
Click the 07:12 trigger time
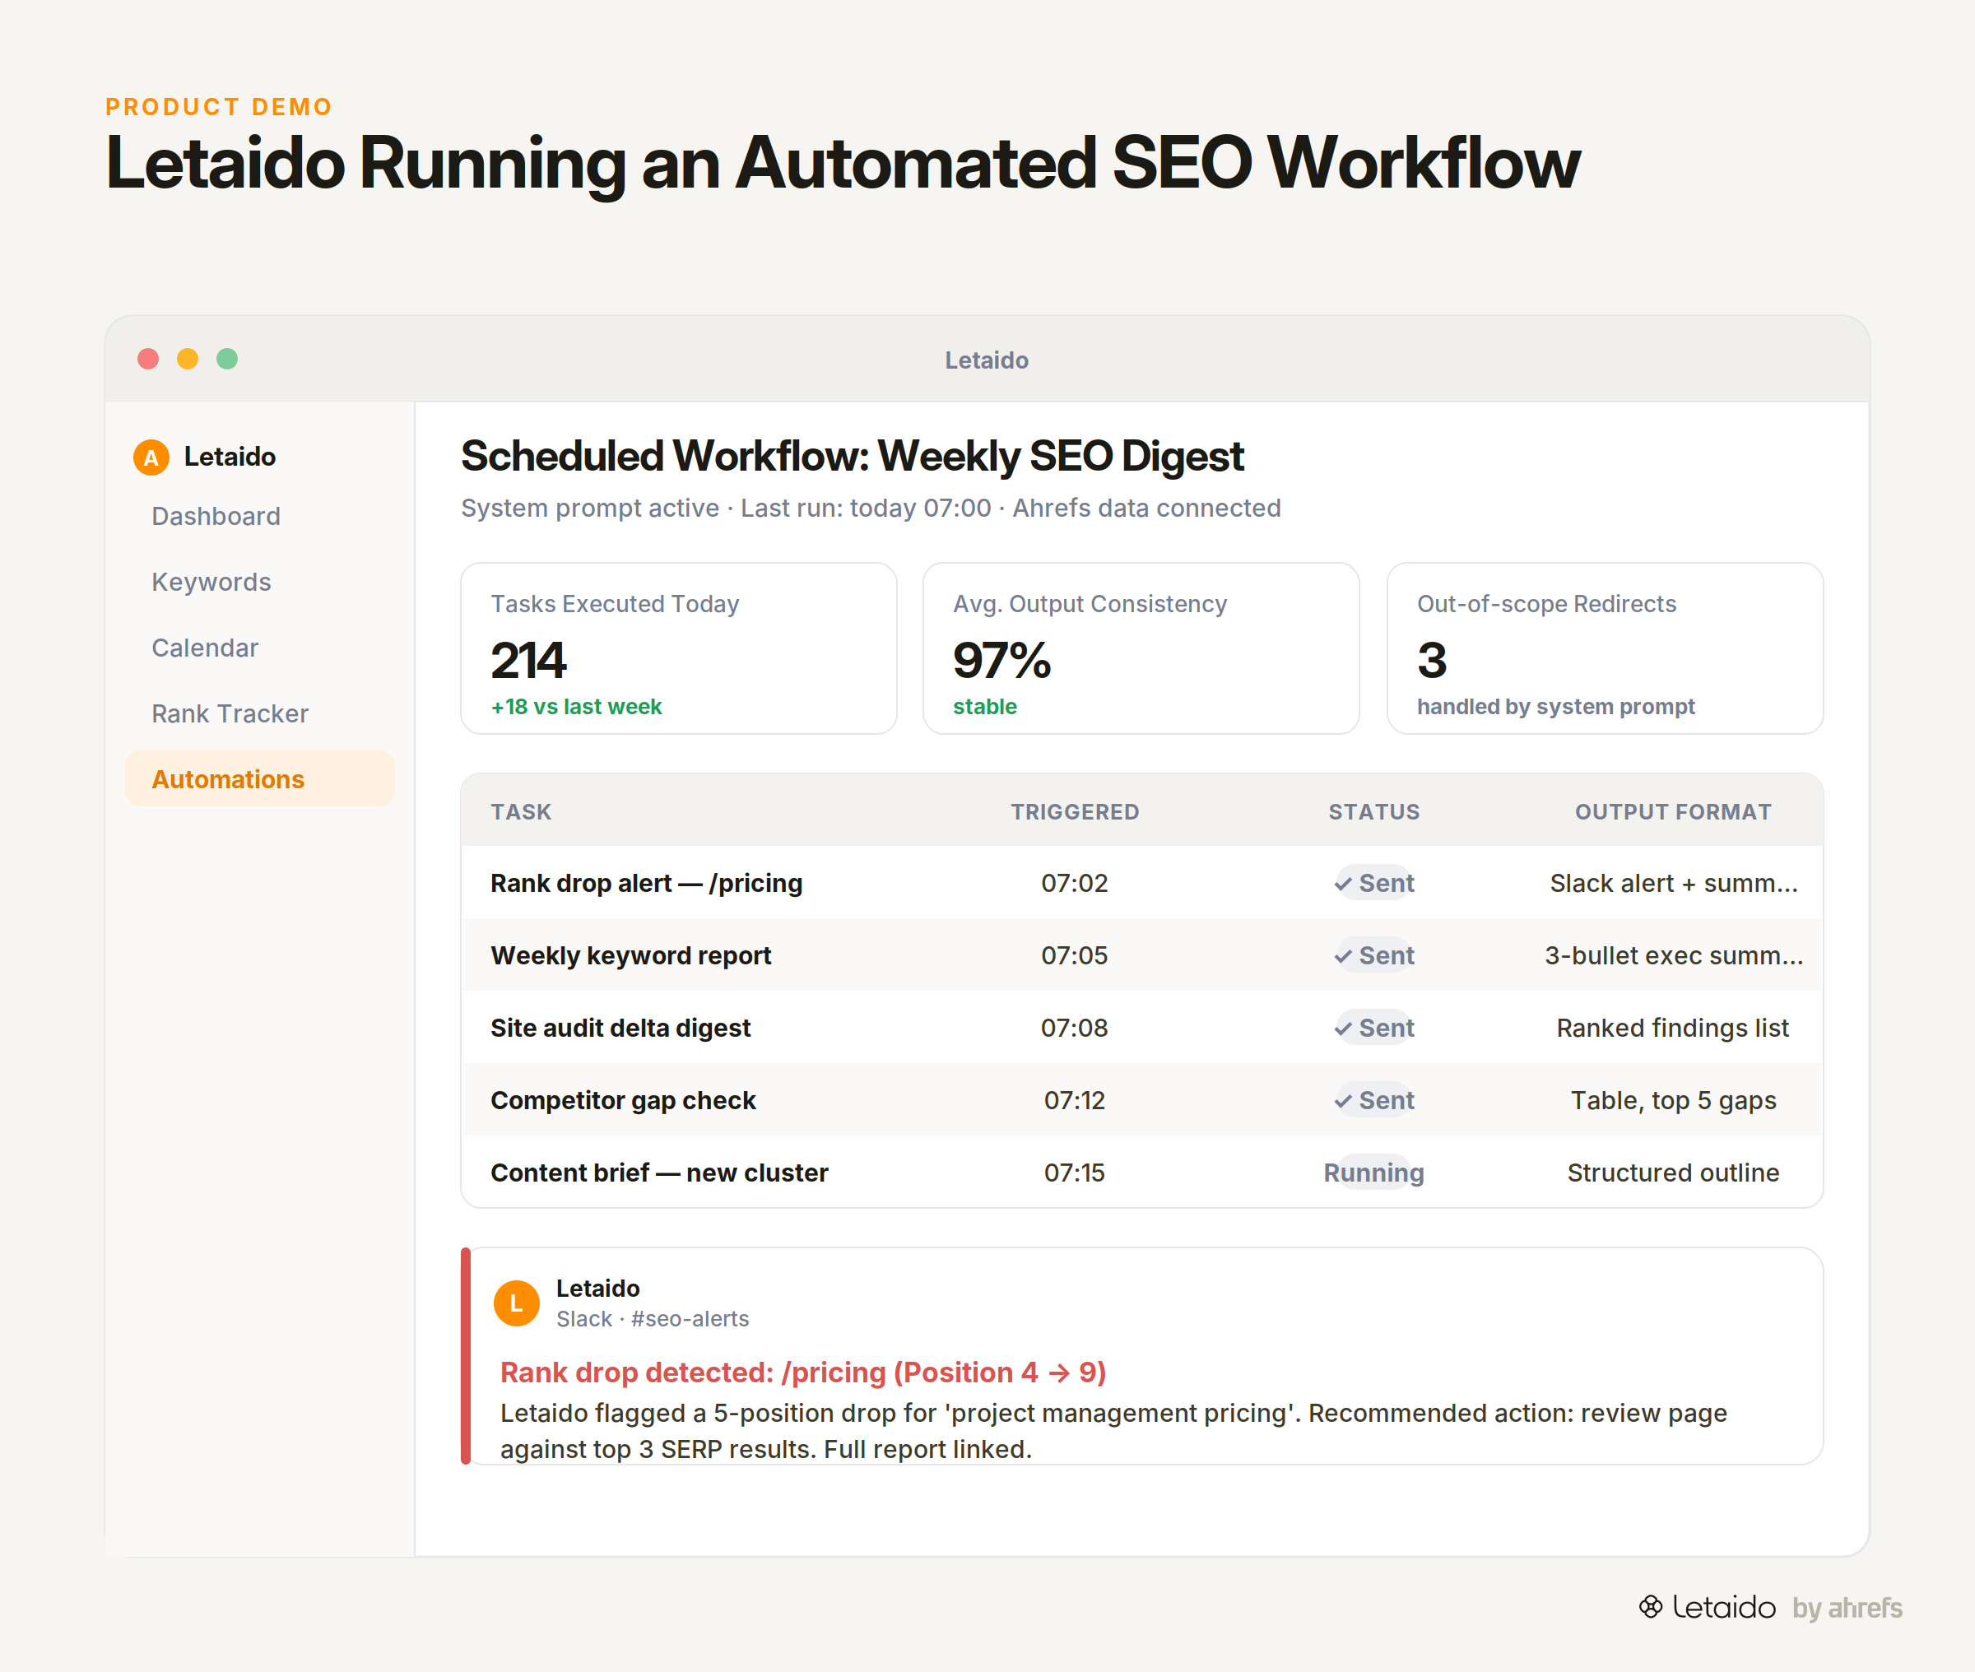click(1075, 1100)
